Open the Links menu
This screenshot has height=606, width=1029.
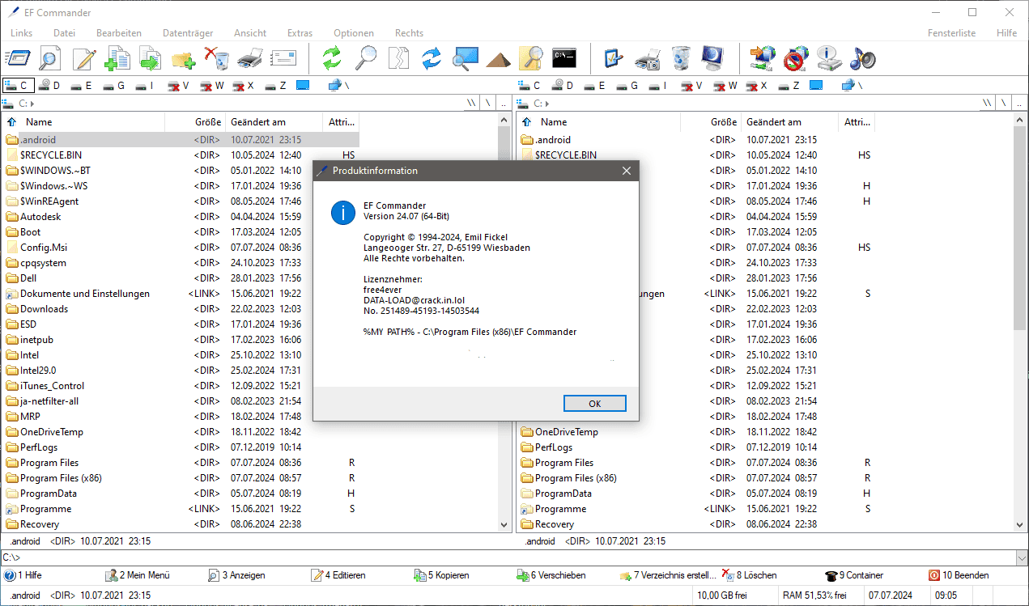[x=22, y=33]
